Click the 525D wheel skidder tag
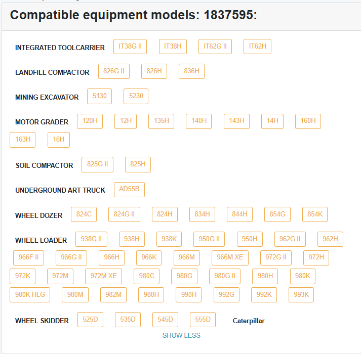Screen dimensions: 361x354 click(x=90, y=320)
